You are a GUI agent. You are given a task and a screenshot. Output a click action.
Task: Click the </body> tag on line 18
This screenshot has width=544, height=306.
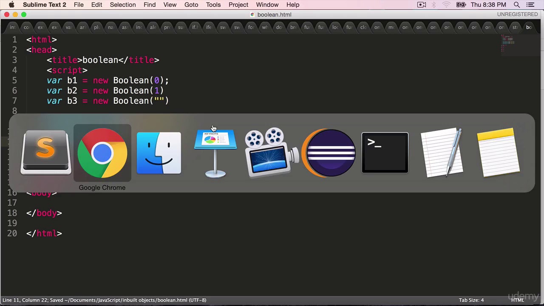[44, 213]
